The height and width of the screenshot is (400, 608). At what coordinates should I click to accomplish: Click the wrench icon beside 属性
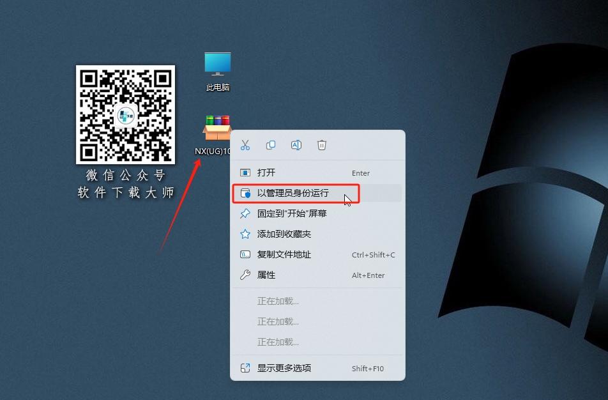pyautogui.click(x=245, y=275)
